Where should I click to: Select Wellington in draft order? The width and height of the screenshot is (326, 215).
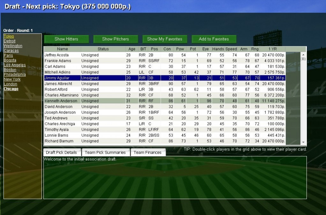pos(13,46)
